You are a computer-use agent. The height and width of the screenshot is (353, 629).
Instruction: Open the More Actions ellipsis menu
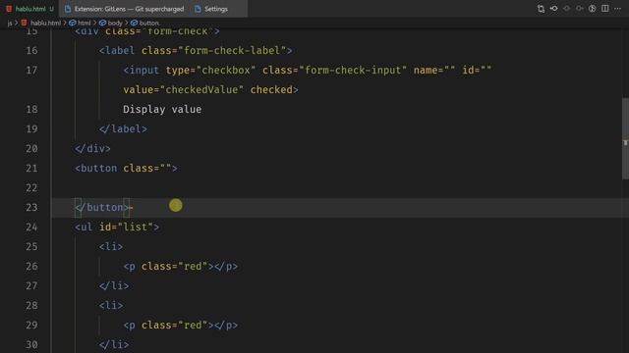(x=618, y=9)
